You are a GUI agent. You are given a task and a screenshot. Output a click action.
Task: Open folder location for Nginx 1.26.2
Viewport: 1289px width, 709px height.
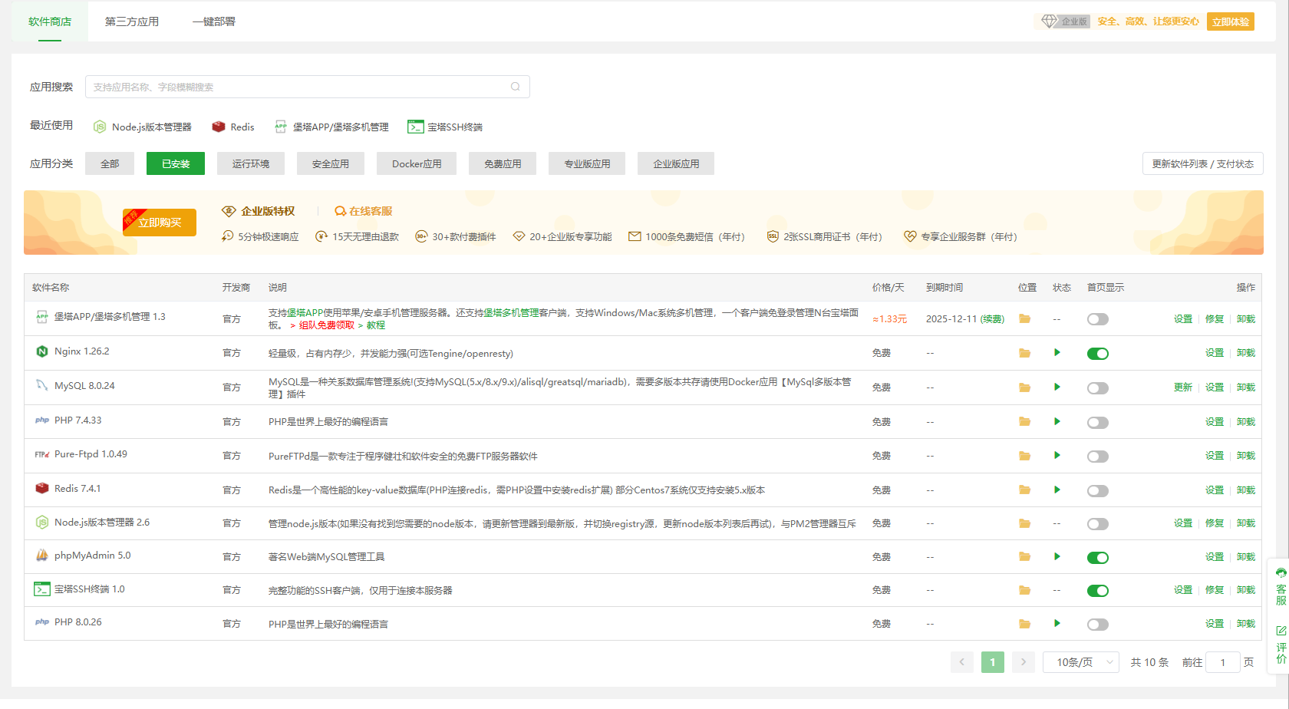tap(1024, 353)
